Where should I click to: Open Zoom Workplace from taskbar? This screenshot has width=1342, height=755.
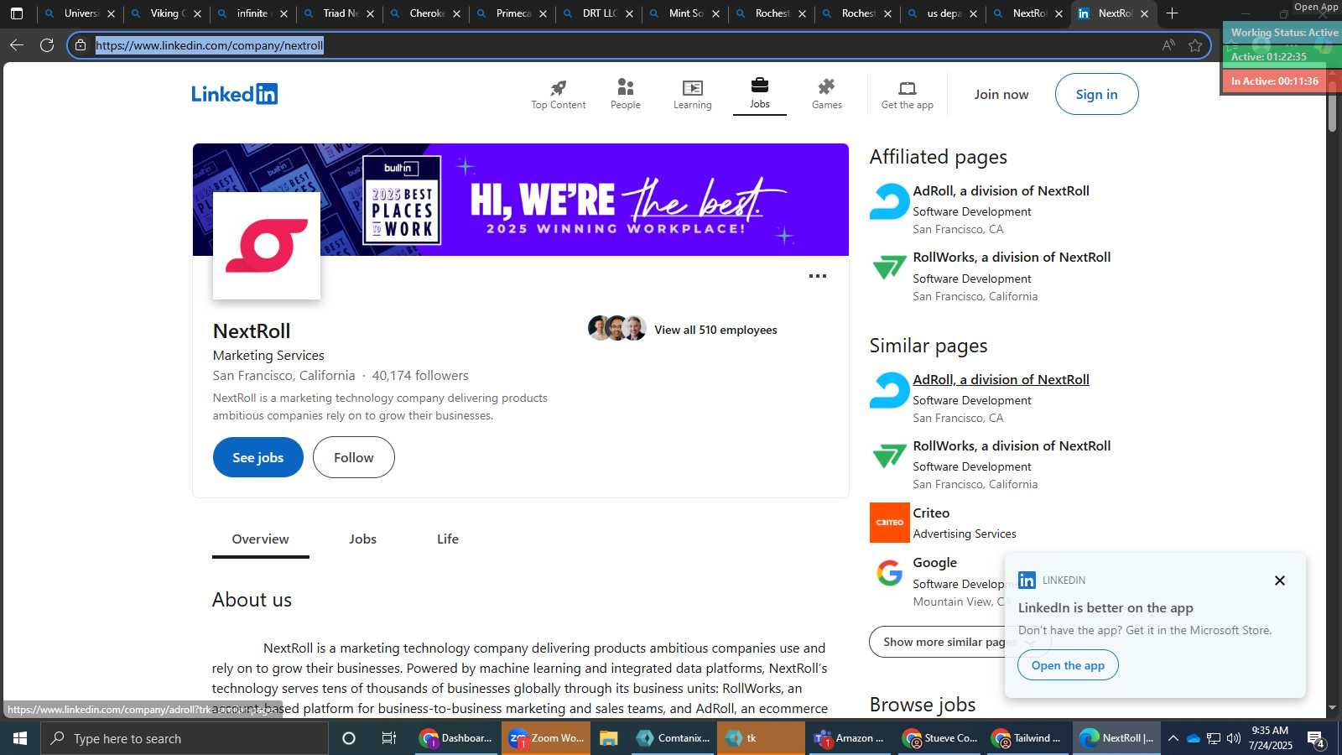(546, 738)
